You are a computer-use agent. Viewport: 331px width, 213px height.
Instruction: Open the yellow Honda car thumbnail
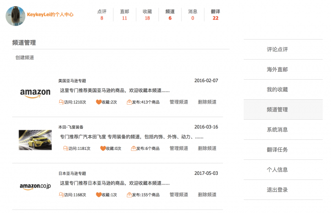35,140
